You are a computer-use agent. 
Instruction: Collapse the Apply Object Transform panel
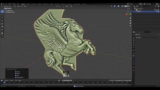tap(6, 69)
